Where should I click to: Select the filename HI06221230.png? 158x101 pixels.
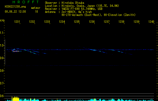(15, 7)
